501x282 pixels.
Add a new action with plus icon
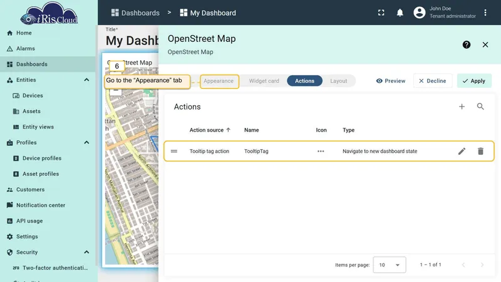462,107
